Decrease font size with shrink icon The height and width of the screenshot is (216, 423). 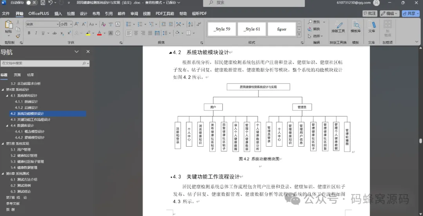pos(84,24)
